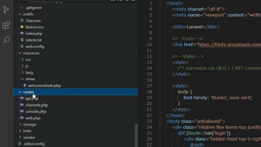
Task: Collapse the resources folder
Action: click(x=20, y=53)
